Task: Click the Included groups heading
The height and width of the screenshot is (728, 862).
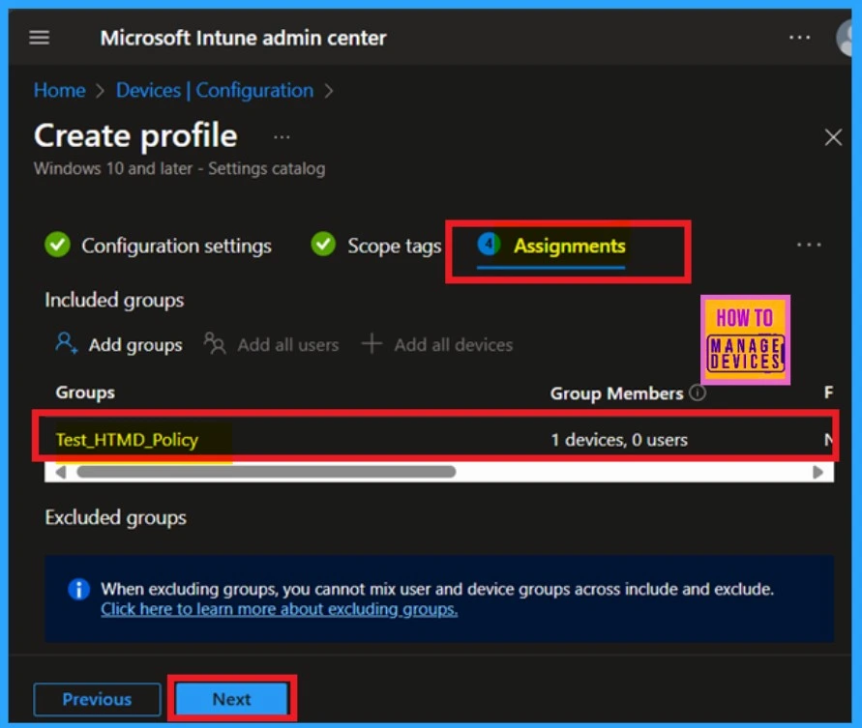Action: [114, 300]
